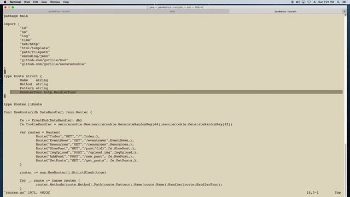Click "type Route struct {" line

click(23, 77)
